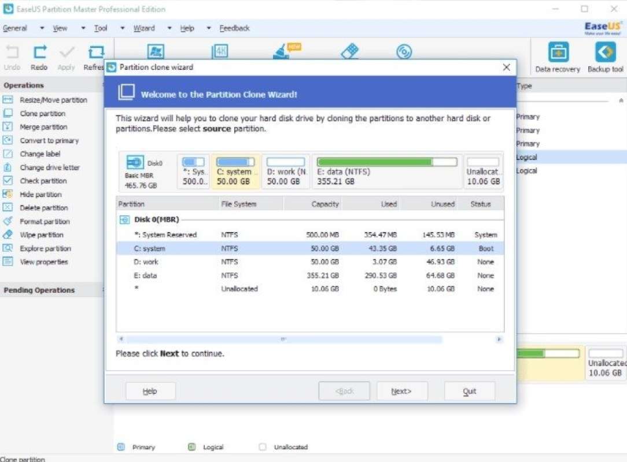Click the Next button in the wizard
627x462 pixels.
pos(402,391)
